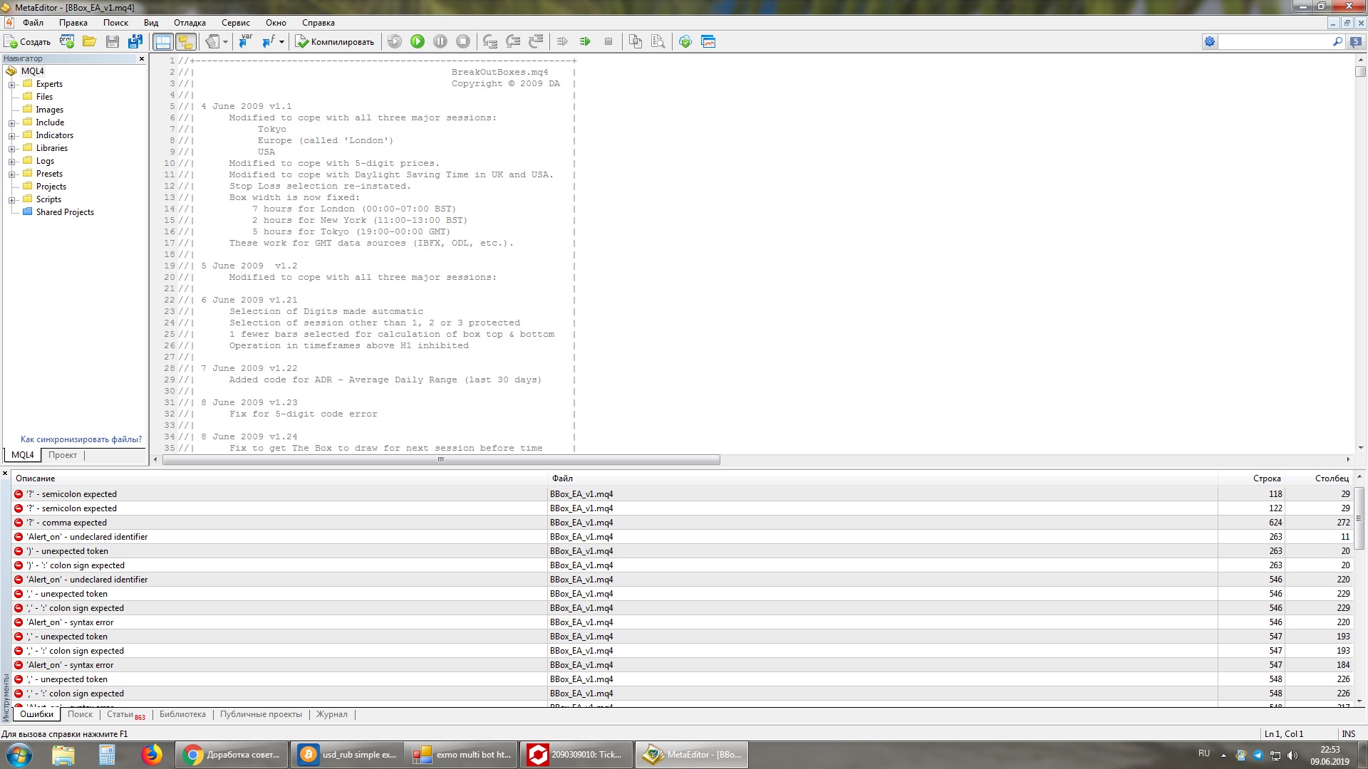The image size is (1368, 769).
Task: Click the save all files icon
Action: point(135,41)
